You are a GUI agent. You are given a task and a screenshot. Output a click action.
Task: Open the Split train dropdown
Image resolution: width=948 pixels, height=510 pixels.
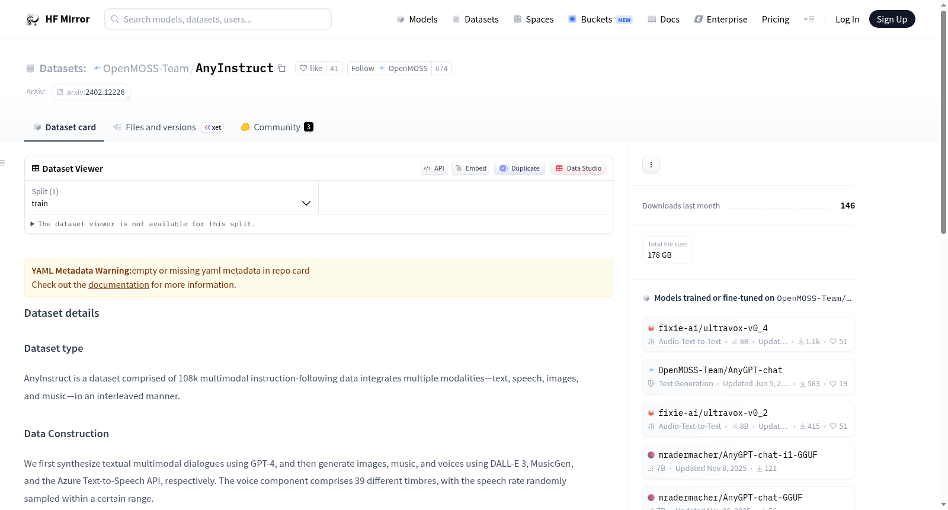point(171,197)
